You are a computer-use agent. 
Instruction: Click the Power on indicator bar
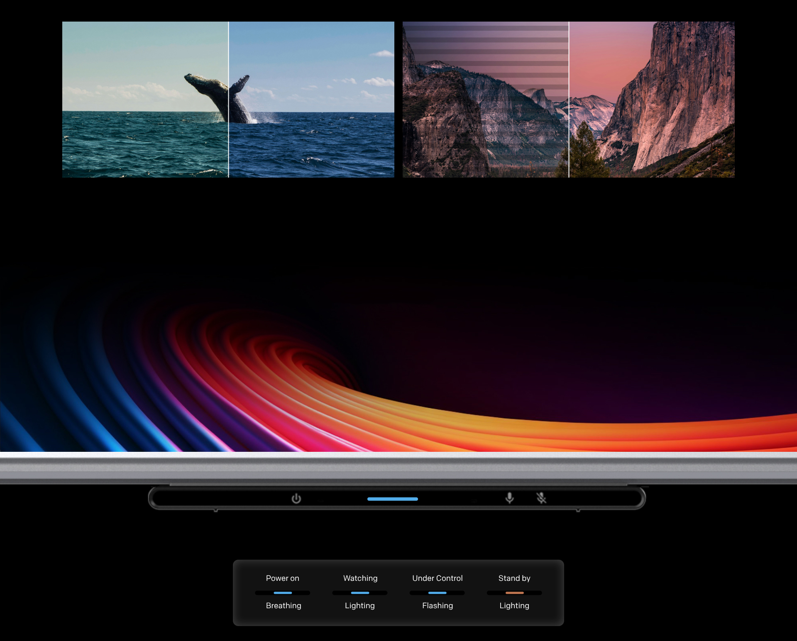click(282, 593)
